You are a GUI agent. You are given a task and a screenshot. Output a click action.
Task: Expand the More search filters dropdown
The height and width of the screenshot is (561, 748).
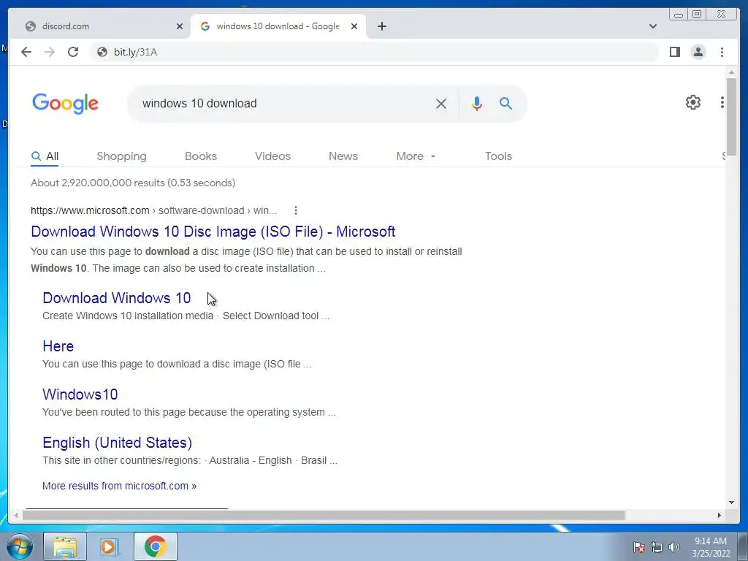coord(416,156)
